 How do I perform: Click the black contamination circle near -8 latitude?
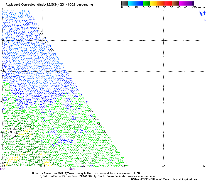click(11, 132)
